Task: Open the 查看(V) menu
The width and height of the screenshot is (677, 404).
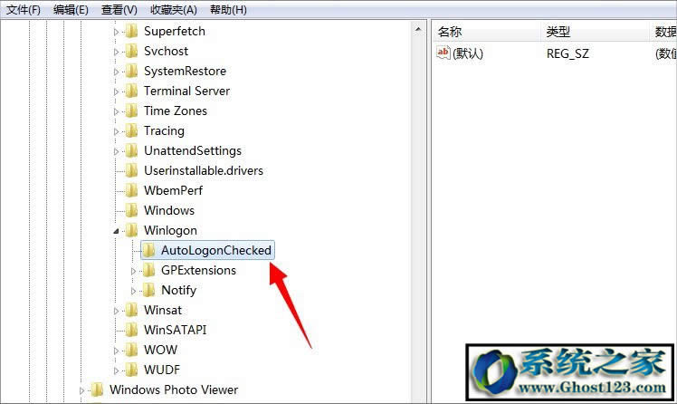Action: coord(119,9)
